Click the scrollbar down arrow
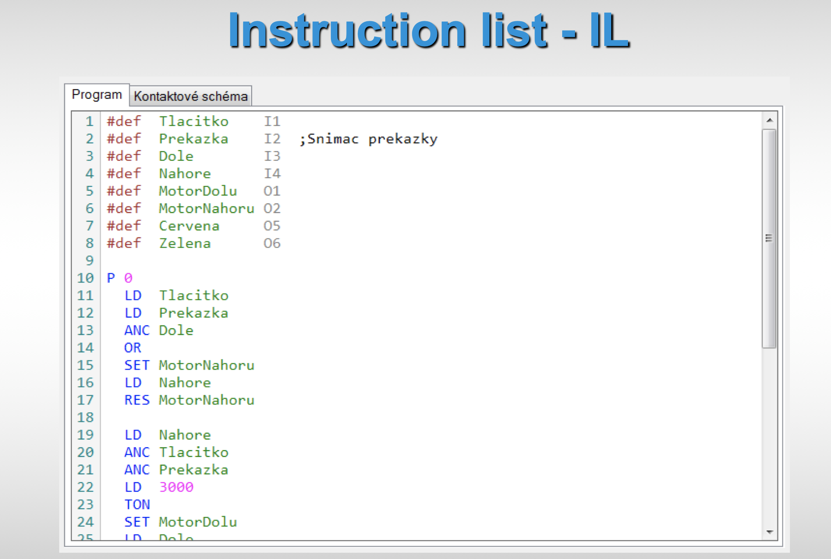Viewport: 831px width, 559px height. coord(770,532)
